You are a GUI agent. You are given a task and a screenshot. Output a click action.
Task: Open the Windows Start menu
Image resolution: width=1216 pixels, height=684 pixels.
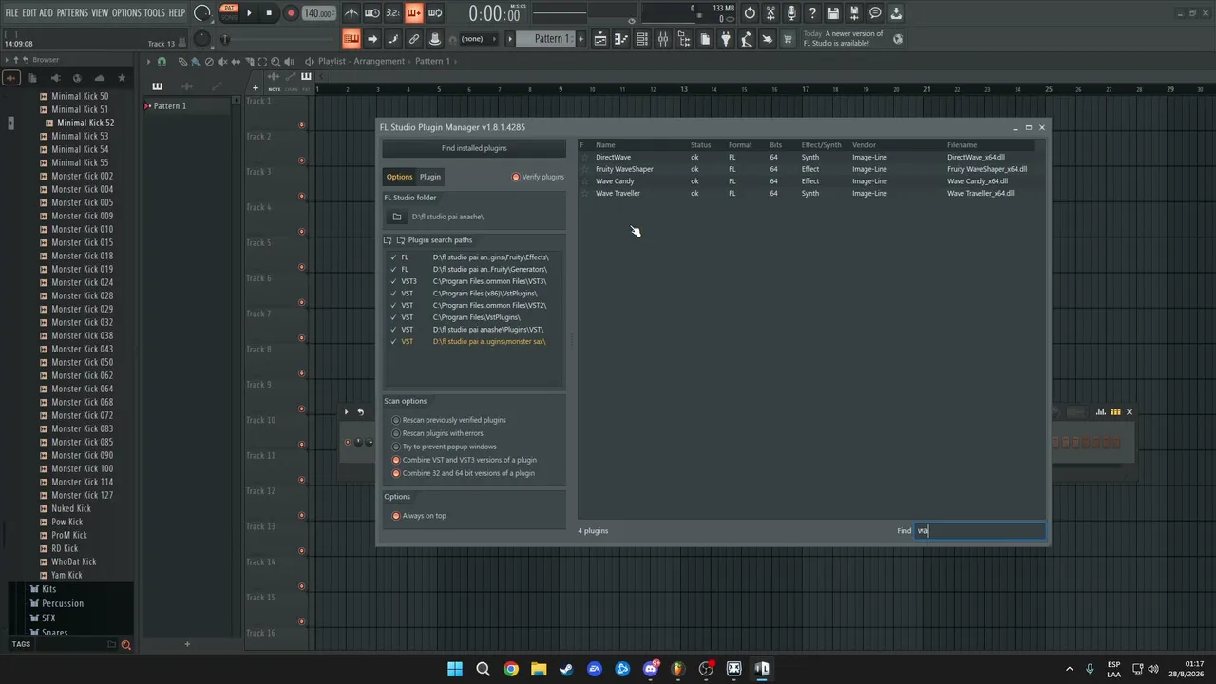point(455,669)
